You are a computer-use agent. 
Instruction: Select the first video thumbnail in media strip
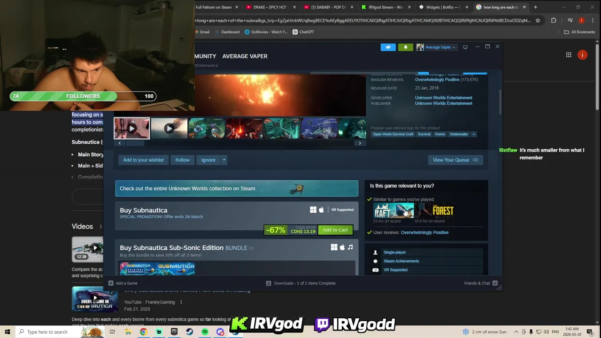coord(132,128)
